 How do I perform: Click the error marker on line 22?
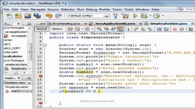pyautogui.click(x=41, y=103)
